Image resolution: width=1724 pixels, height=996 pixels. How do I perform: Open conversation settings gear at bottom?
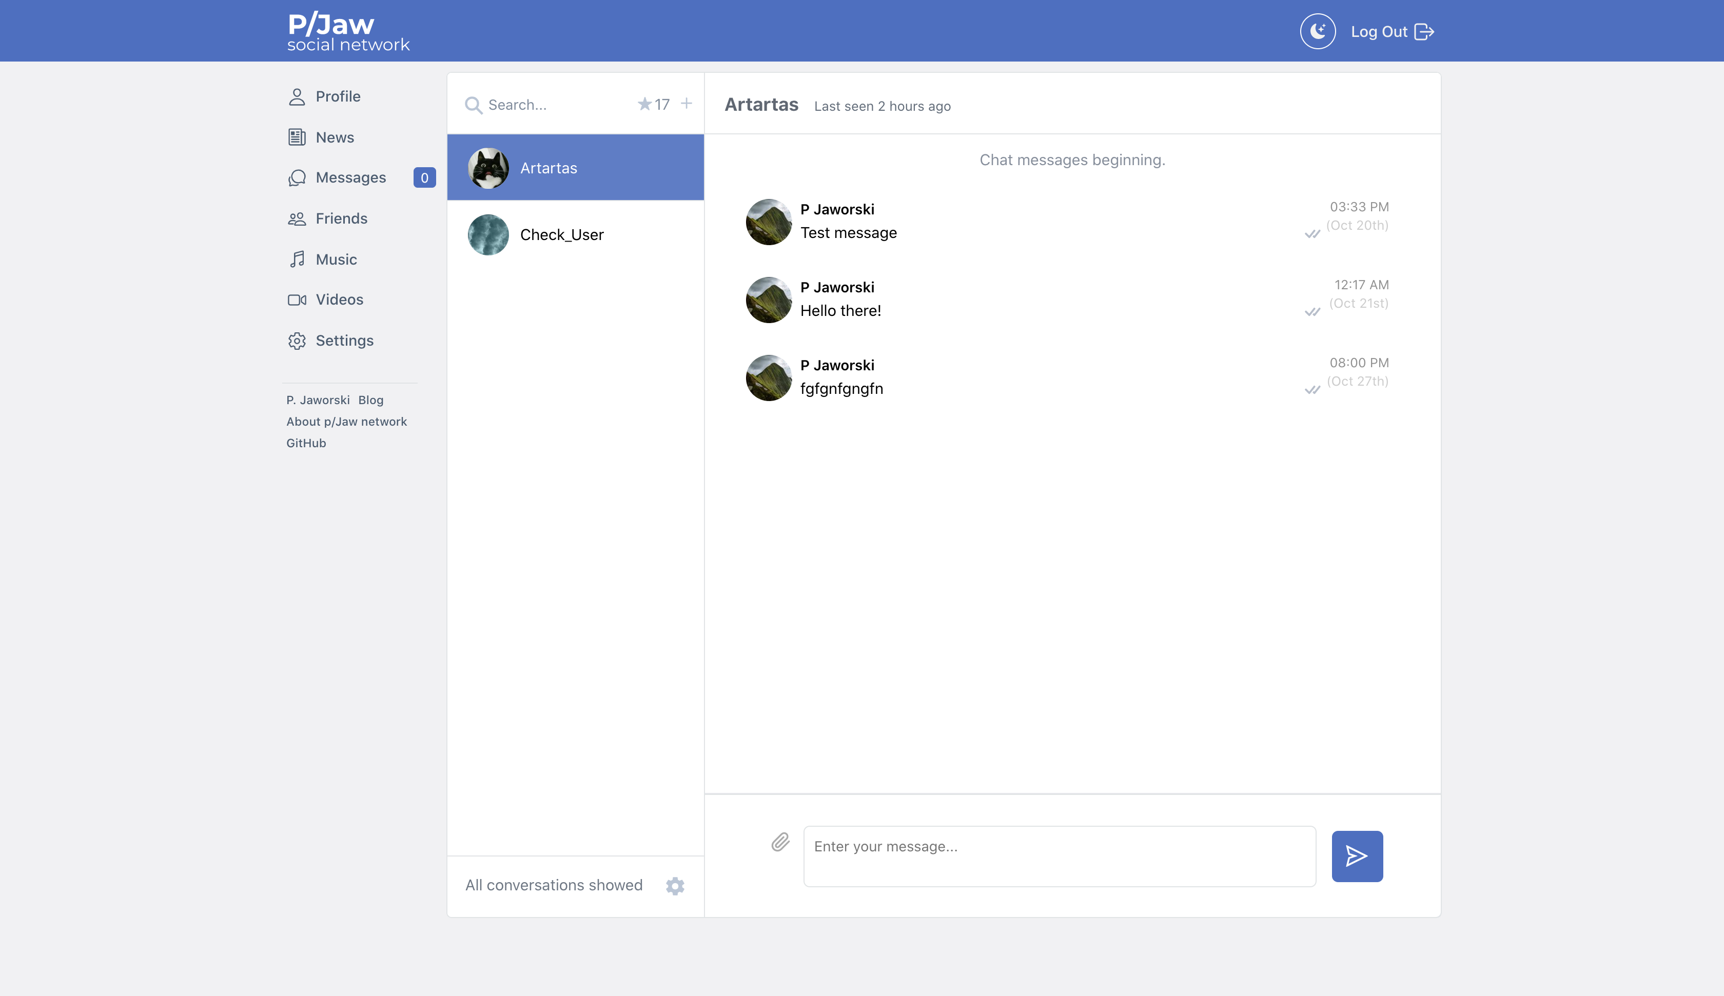pyautogui.click(x=675, y=886)
